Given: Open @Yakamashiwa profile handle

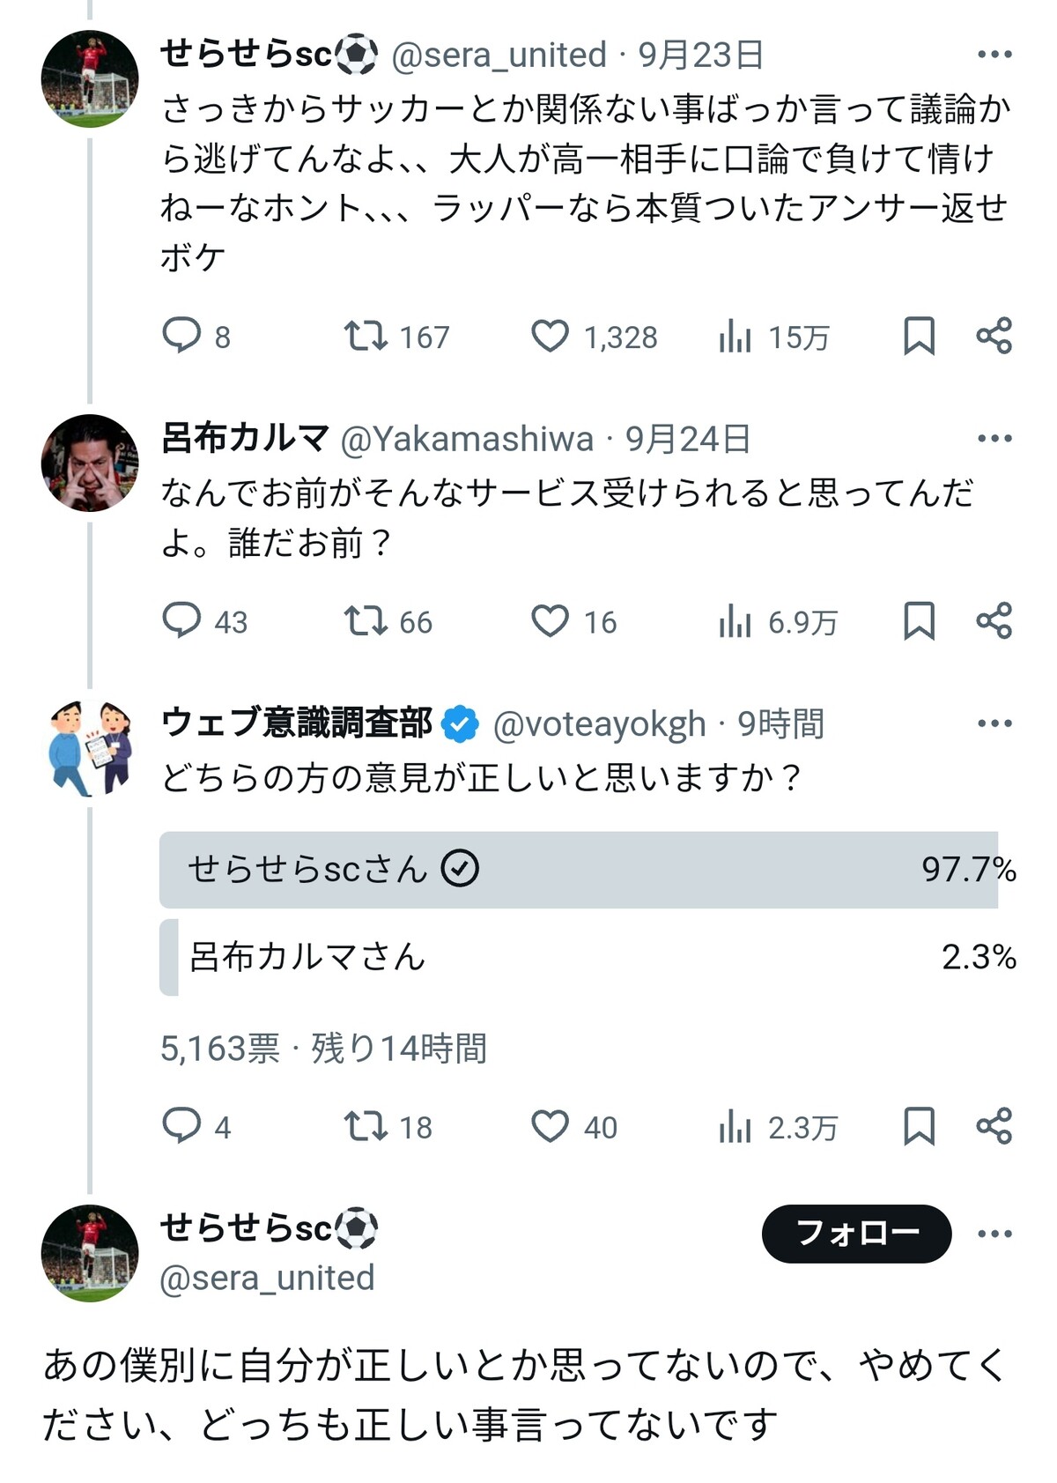Looking at the screenshot, I should click(467, 439).
